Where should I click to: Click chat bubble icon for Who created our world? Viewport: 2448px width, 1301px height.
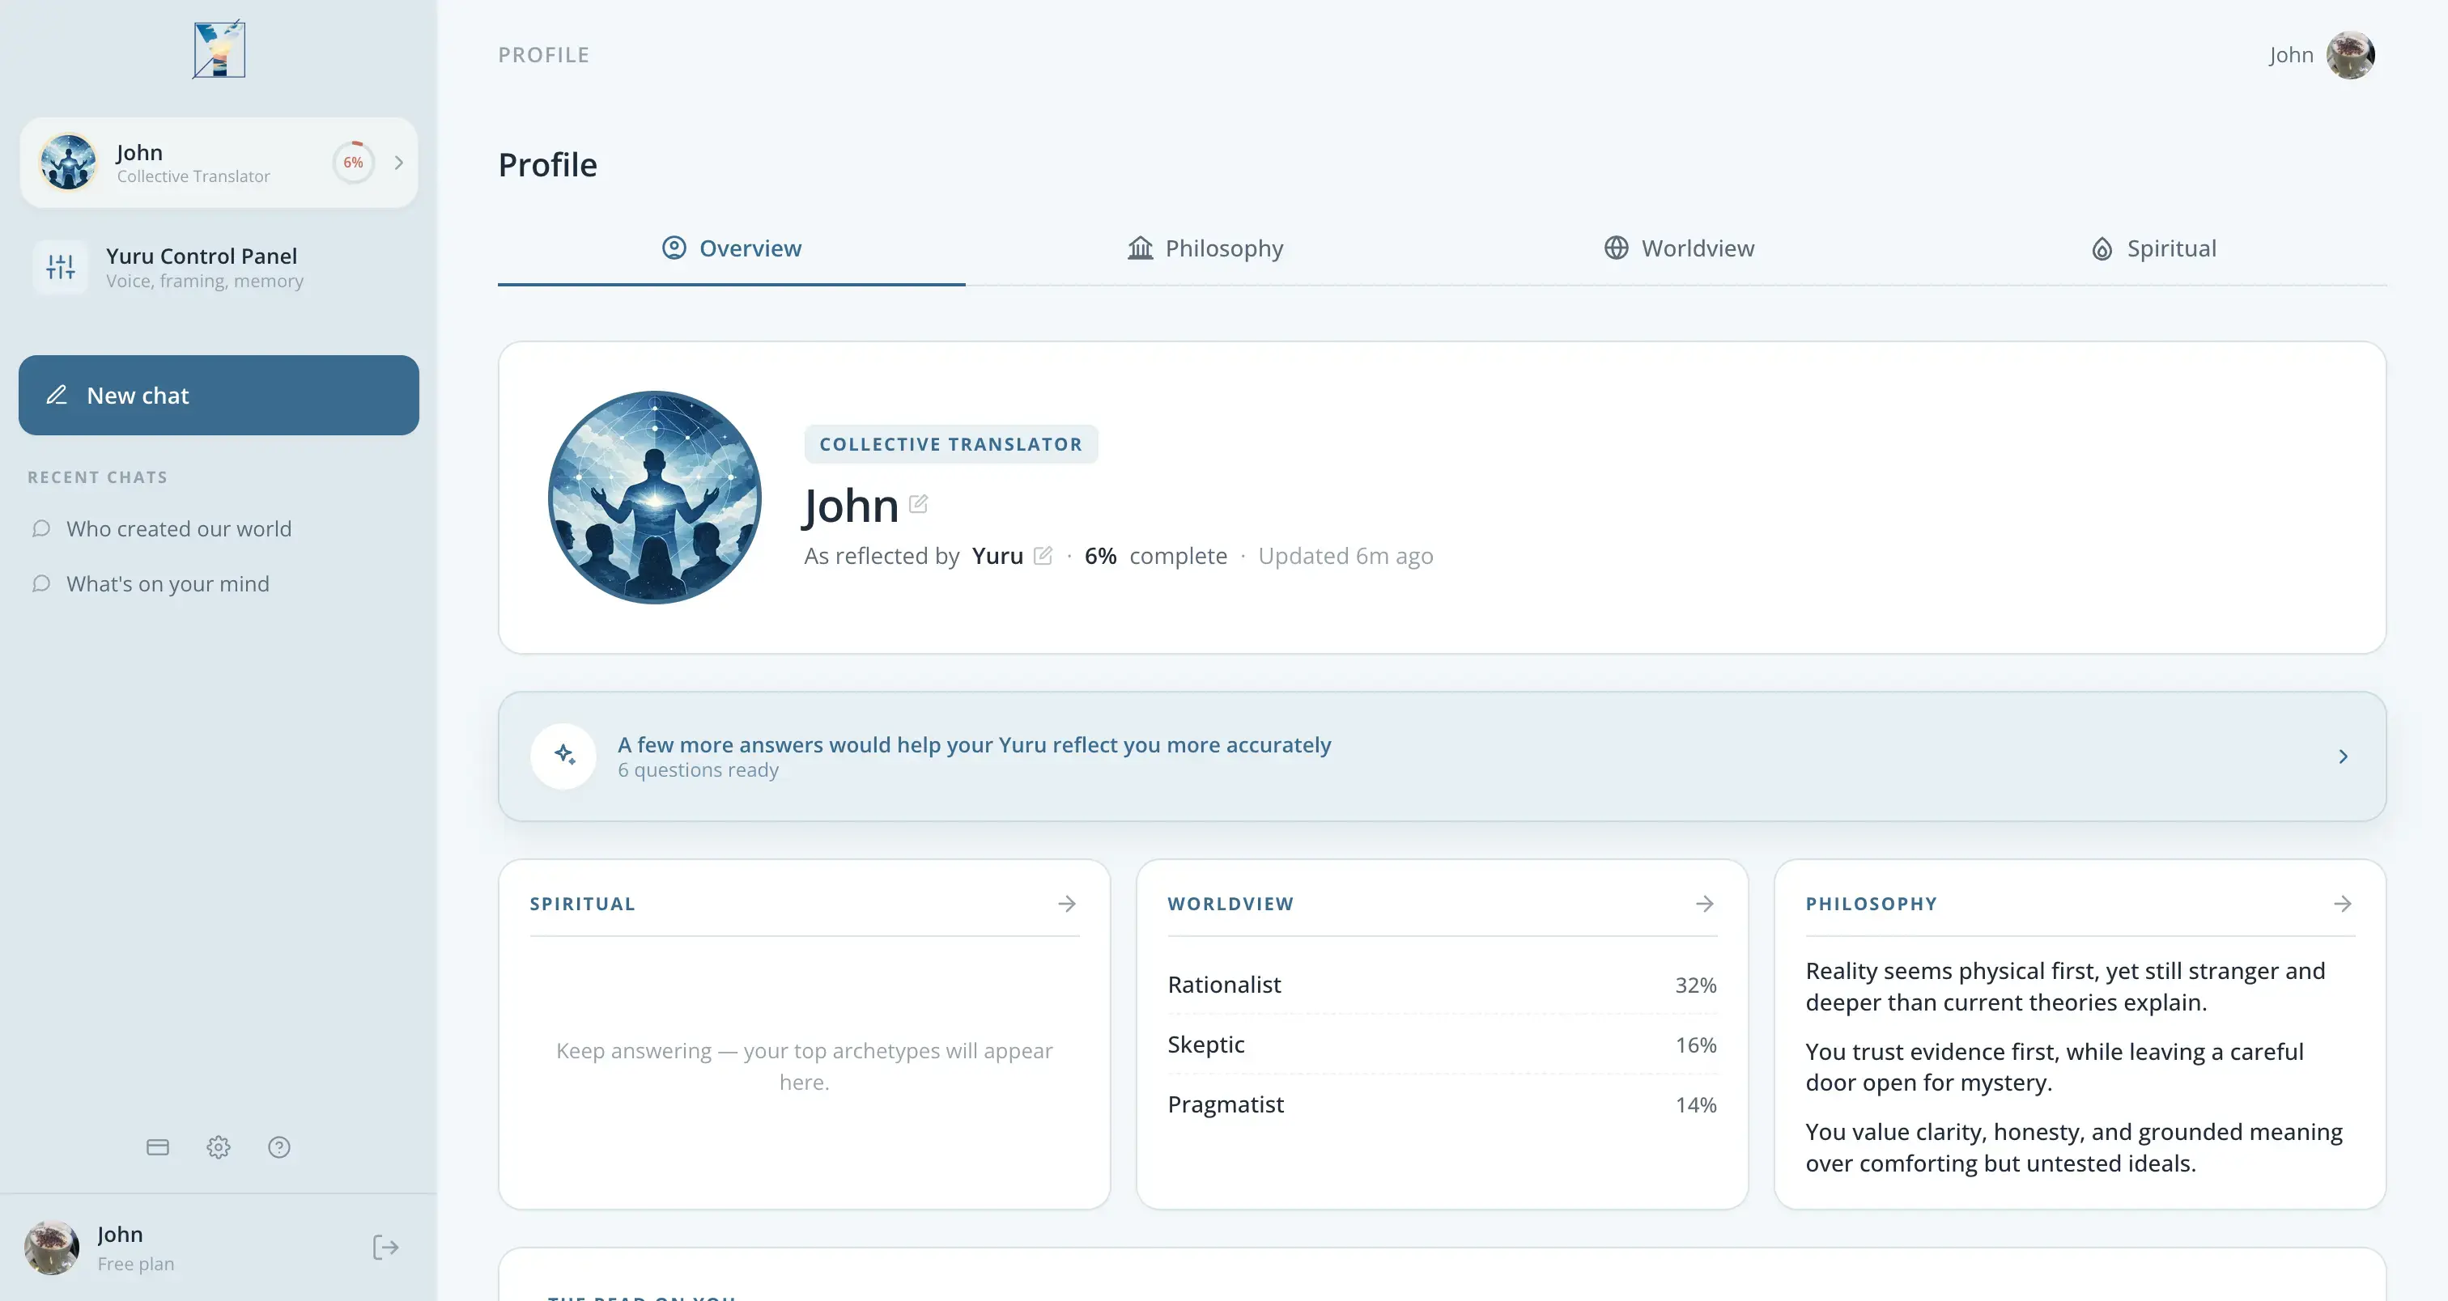(40, 529)
